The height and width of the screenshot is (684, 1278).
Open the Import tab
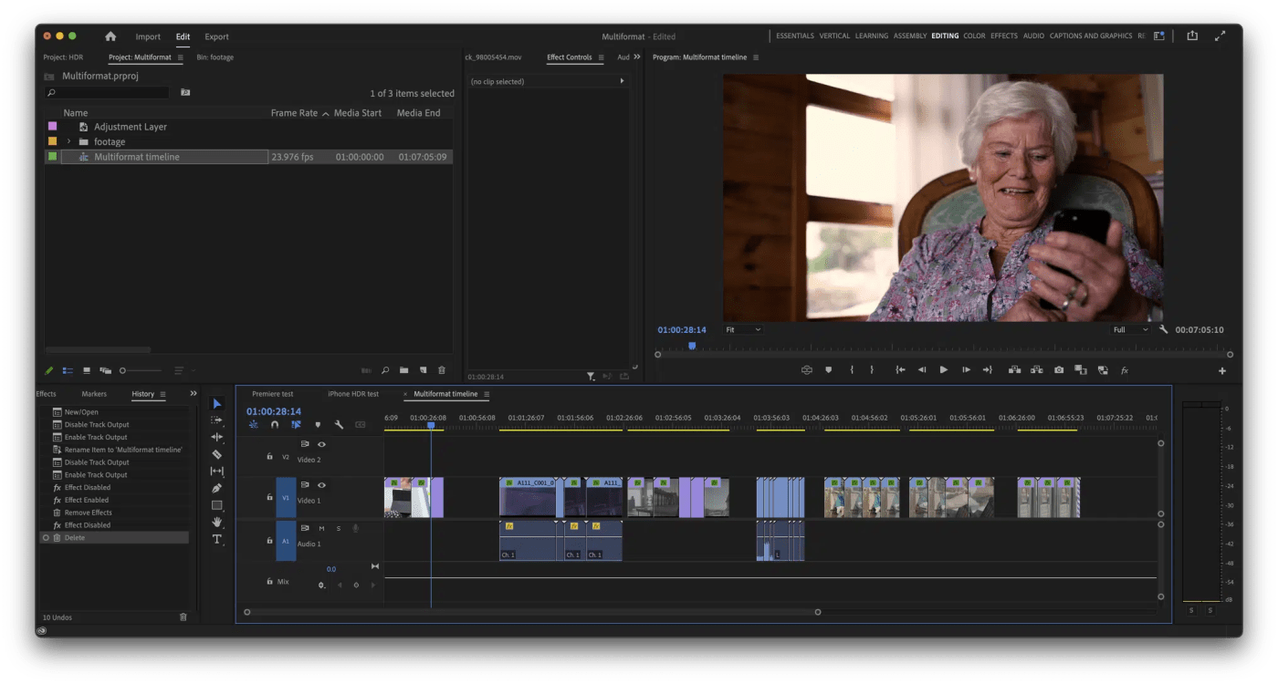[148, 36]
